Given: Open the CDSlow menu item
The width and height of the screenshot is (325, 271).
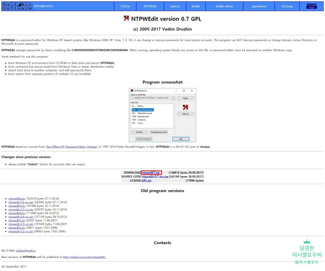Looking at the screenshot, I should (125, 6).
